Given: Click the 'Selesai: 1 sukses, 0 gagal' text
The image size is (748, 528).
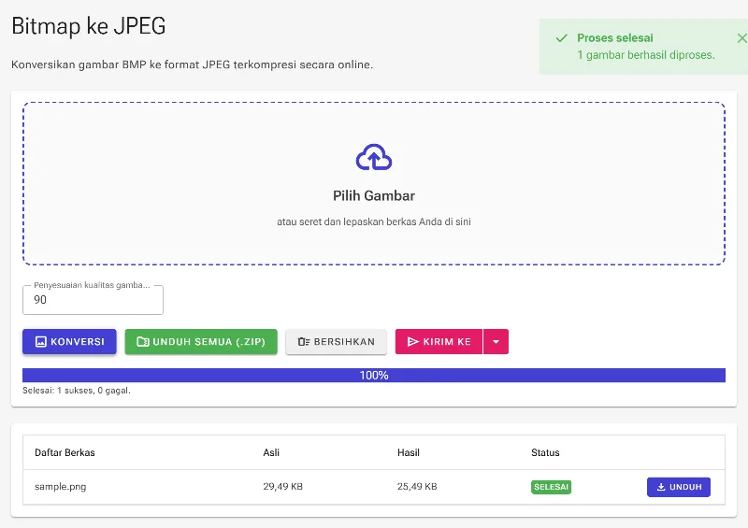Looking at the screenshot, I should click(77, 391).
